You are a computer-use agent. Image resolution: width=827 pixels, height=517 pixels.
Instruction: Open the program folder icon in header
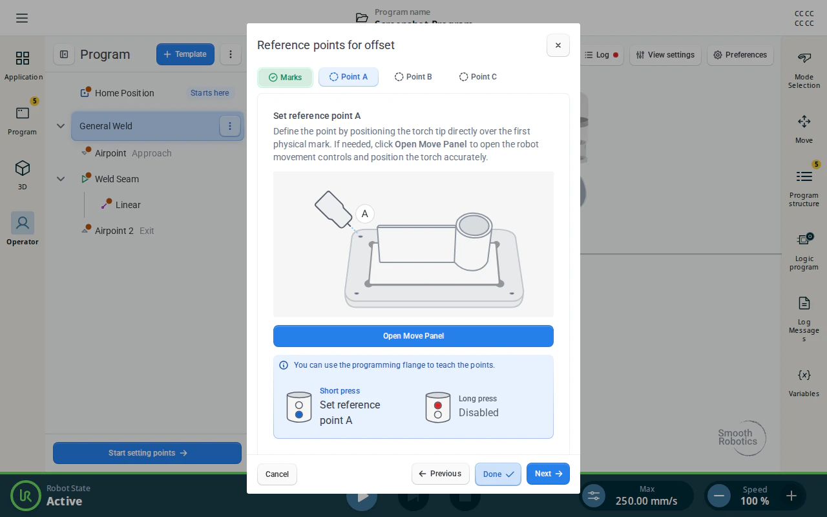coord(362,18)
